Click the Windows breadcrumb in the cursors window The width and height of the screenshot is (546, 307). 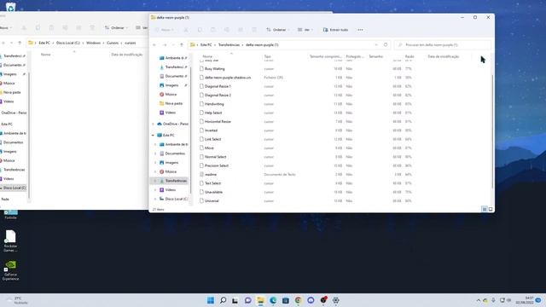pyautogui.click(x=93, y=43)
